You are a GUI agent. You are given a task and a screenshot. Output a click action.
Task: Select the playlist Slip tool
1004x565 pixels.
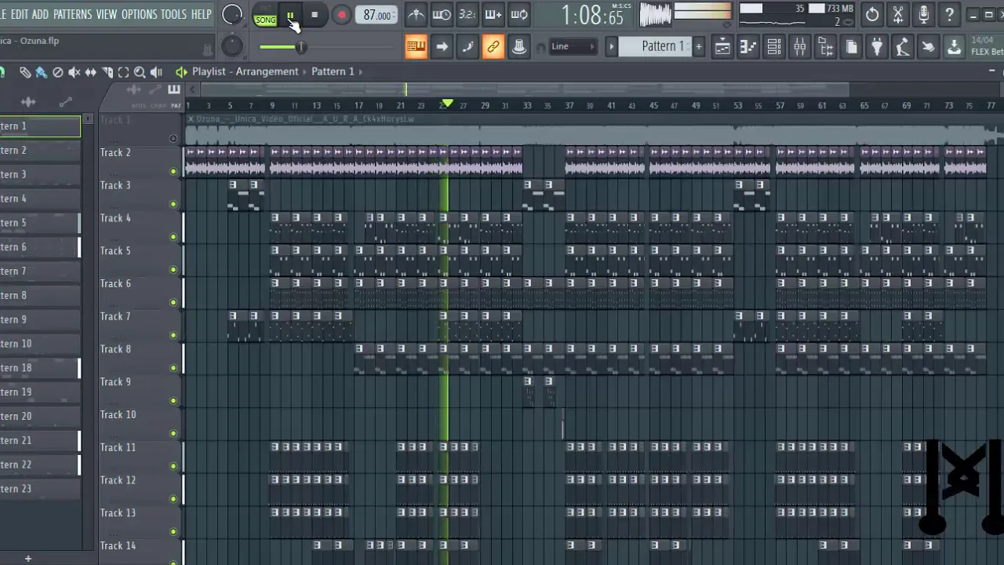[91, 72]
